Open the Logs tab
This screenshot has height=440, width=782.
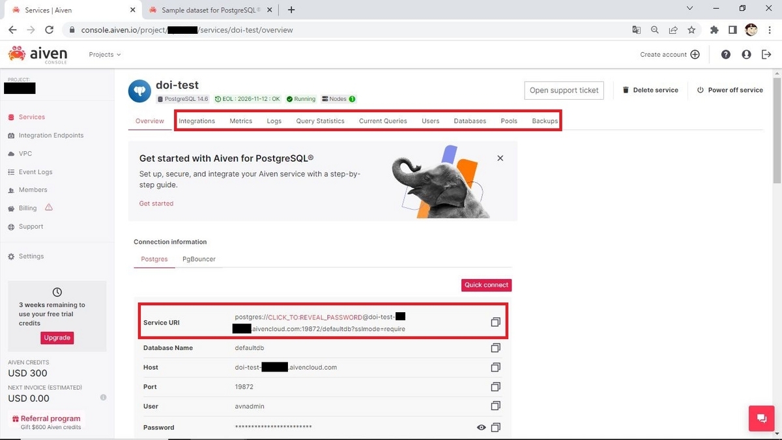pyautogui.click(x=274, y=121)
